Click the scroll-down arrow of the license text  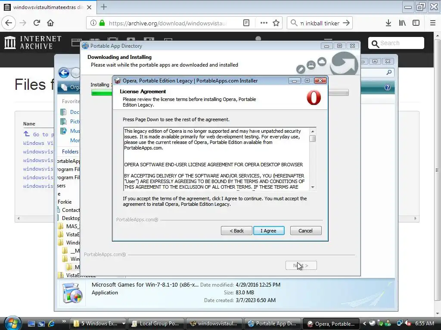pos(313,187)
